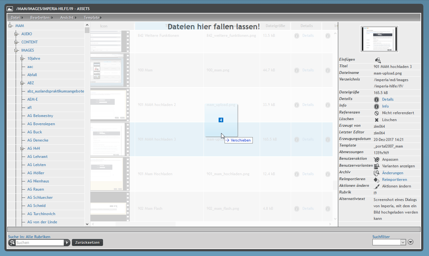The width and height of the screenshot is (429, 256).
Task: Click the Löschen X icon
Action: click(x=376, y=120)
